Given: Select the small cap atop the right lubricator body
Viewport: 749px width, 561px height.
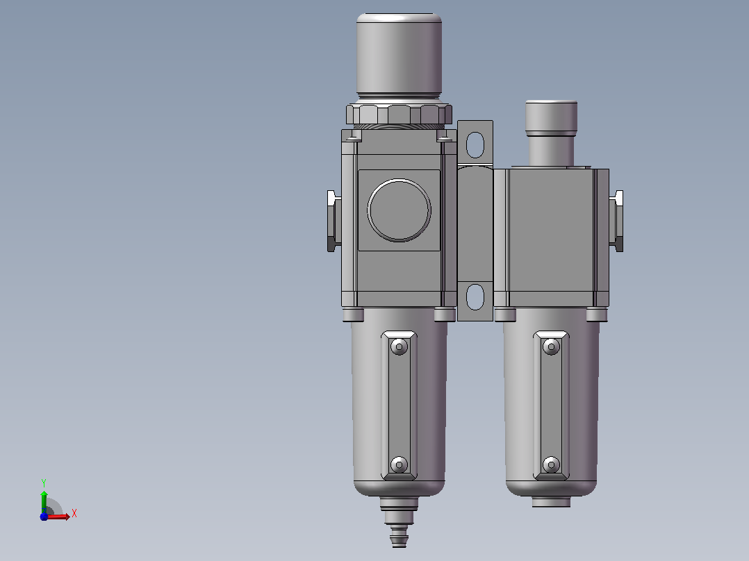Looking at the screenshot, I should (x=551, y=118).
